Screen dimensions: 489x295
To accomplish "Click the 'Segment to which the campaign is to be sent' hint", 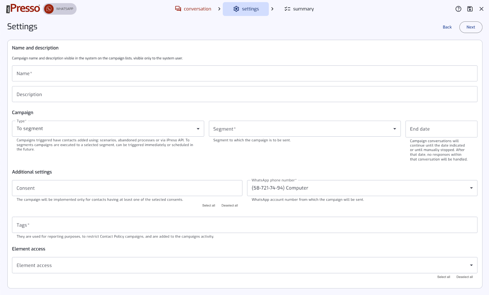I will [x=252, y=140].
